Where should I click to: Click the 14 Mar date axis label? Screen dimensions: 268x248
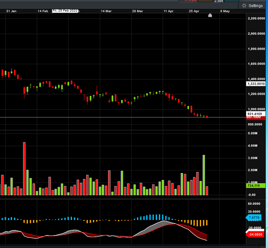(x=106, y=11)
